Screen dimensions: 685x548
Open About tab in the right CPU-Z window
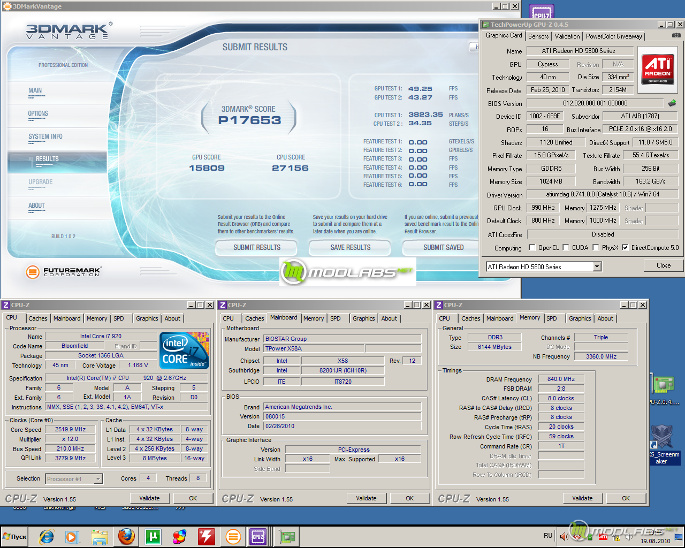[x=605, y=318]
